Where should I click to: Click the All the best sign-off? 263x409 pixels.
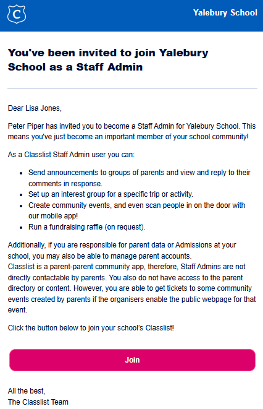coord(27,390)
